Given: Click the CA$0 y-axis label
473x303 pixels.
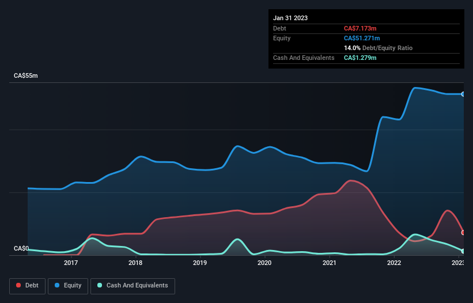Looking at the screenshot, I should [x=21, y=248].
